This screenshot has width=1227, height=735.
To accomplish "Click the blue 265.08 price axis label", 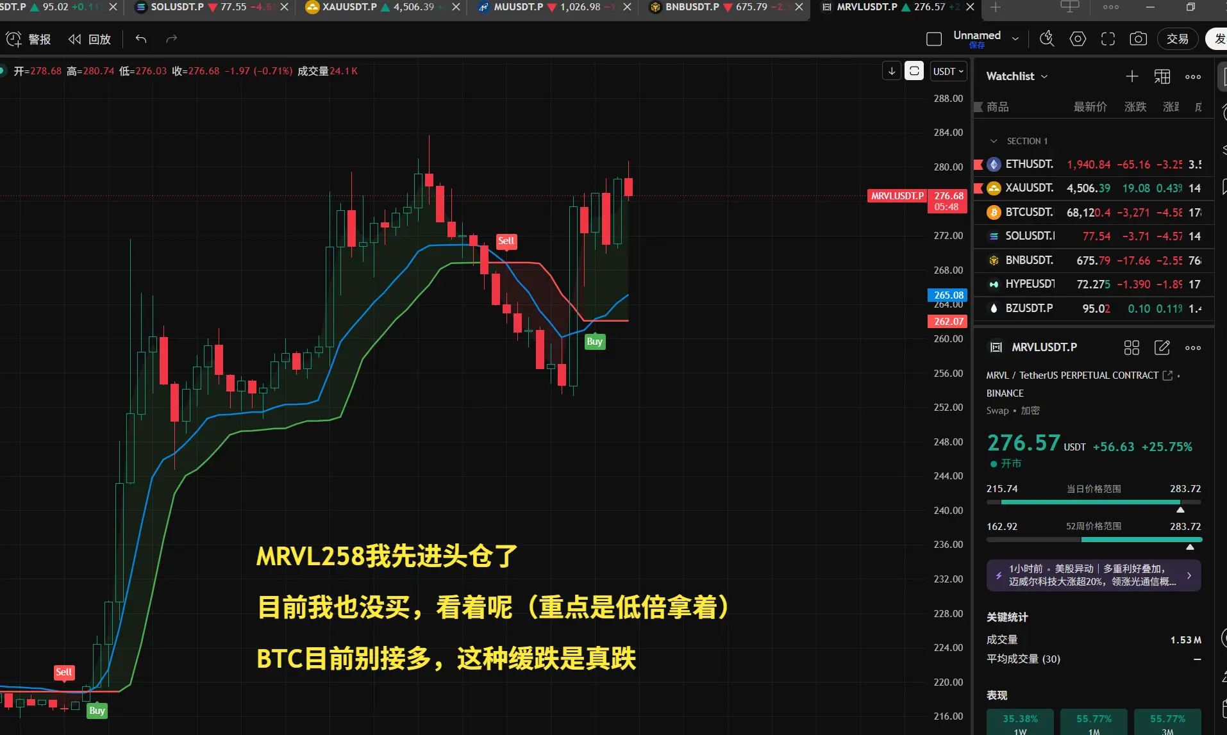I will [947, 295].
